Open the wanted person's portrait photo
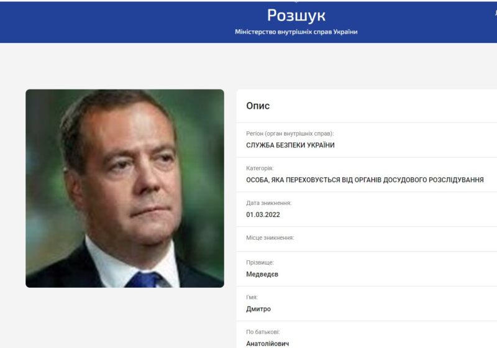 (125, 188)
